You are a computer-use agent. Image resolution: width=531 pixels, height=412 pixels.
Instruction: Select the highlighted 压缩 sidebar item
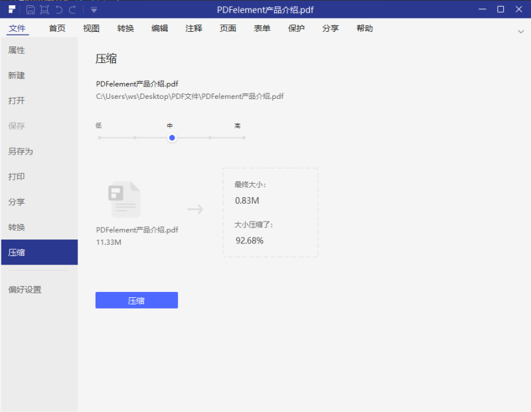click(39, 252)
